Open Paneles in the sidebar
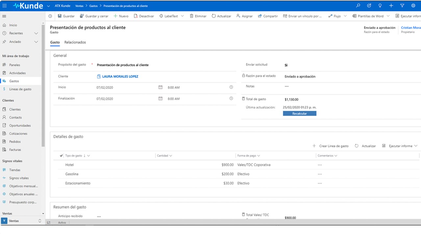The width and height of the screenshot is (421, 237). (15, 65)
